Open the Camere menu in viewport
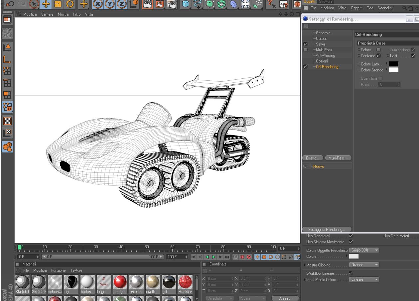Image resolution: width=419 pixels, height=301 pixels. (47, 14)
